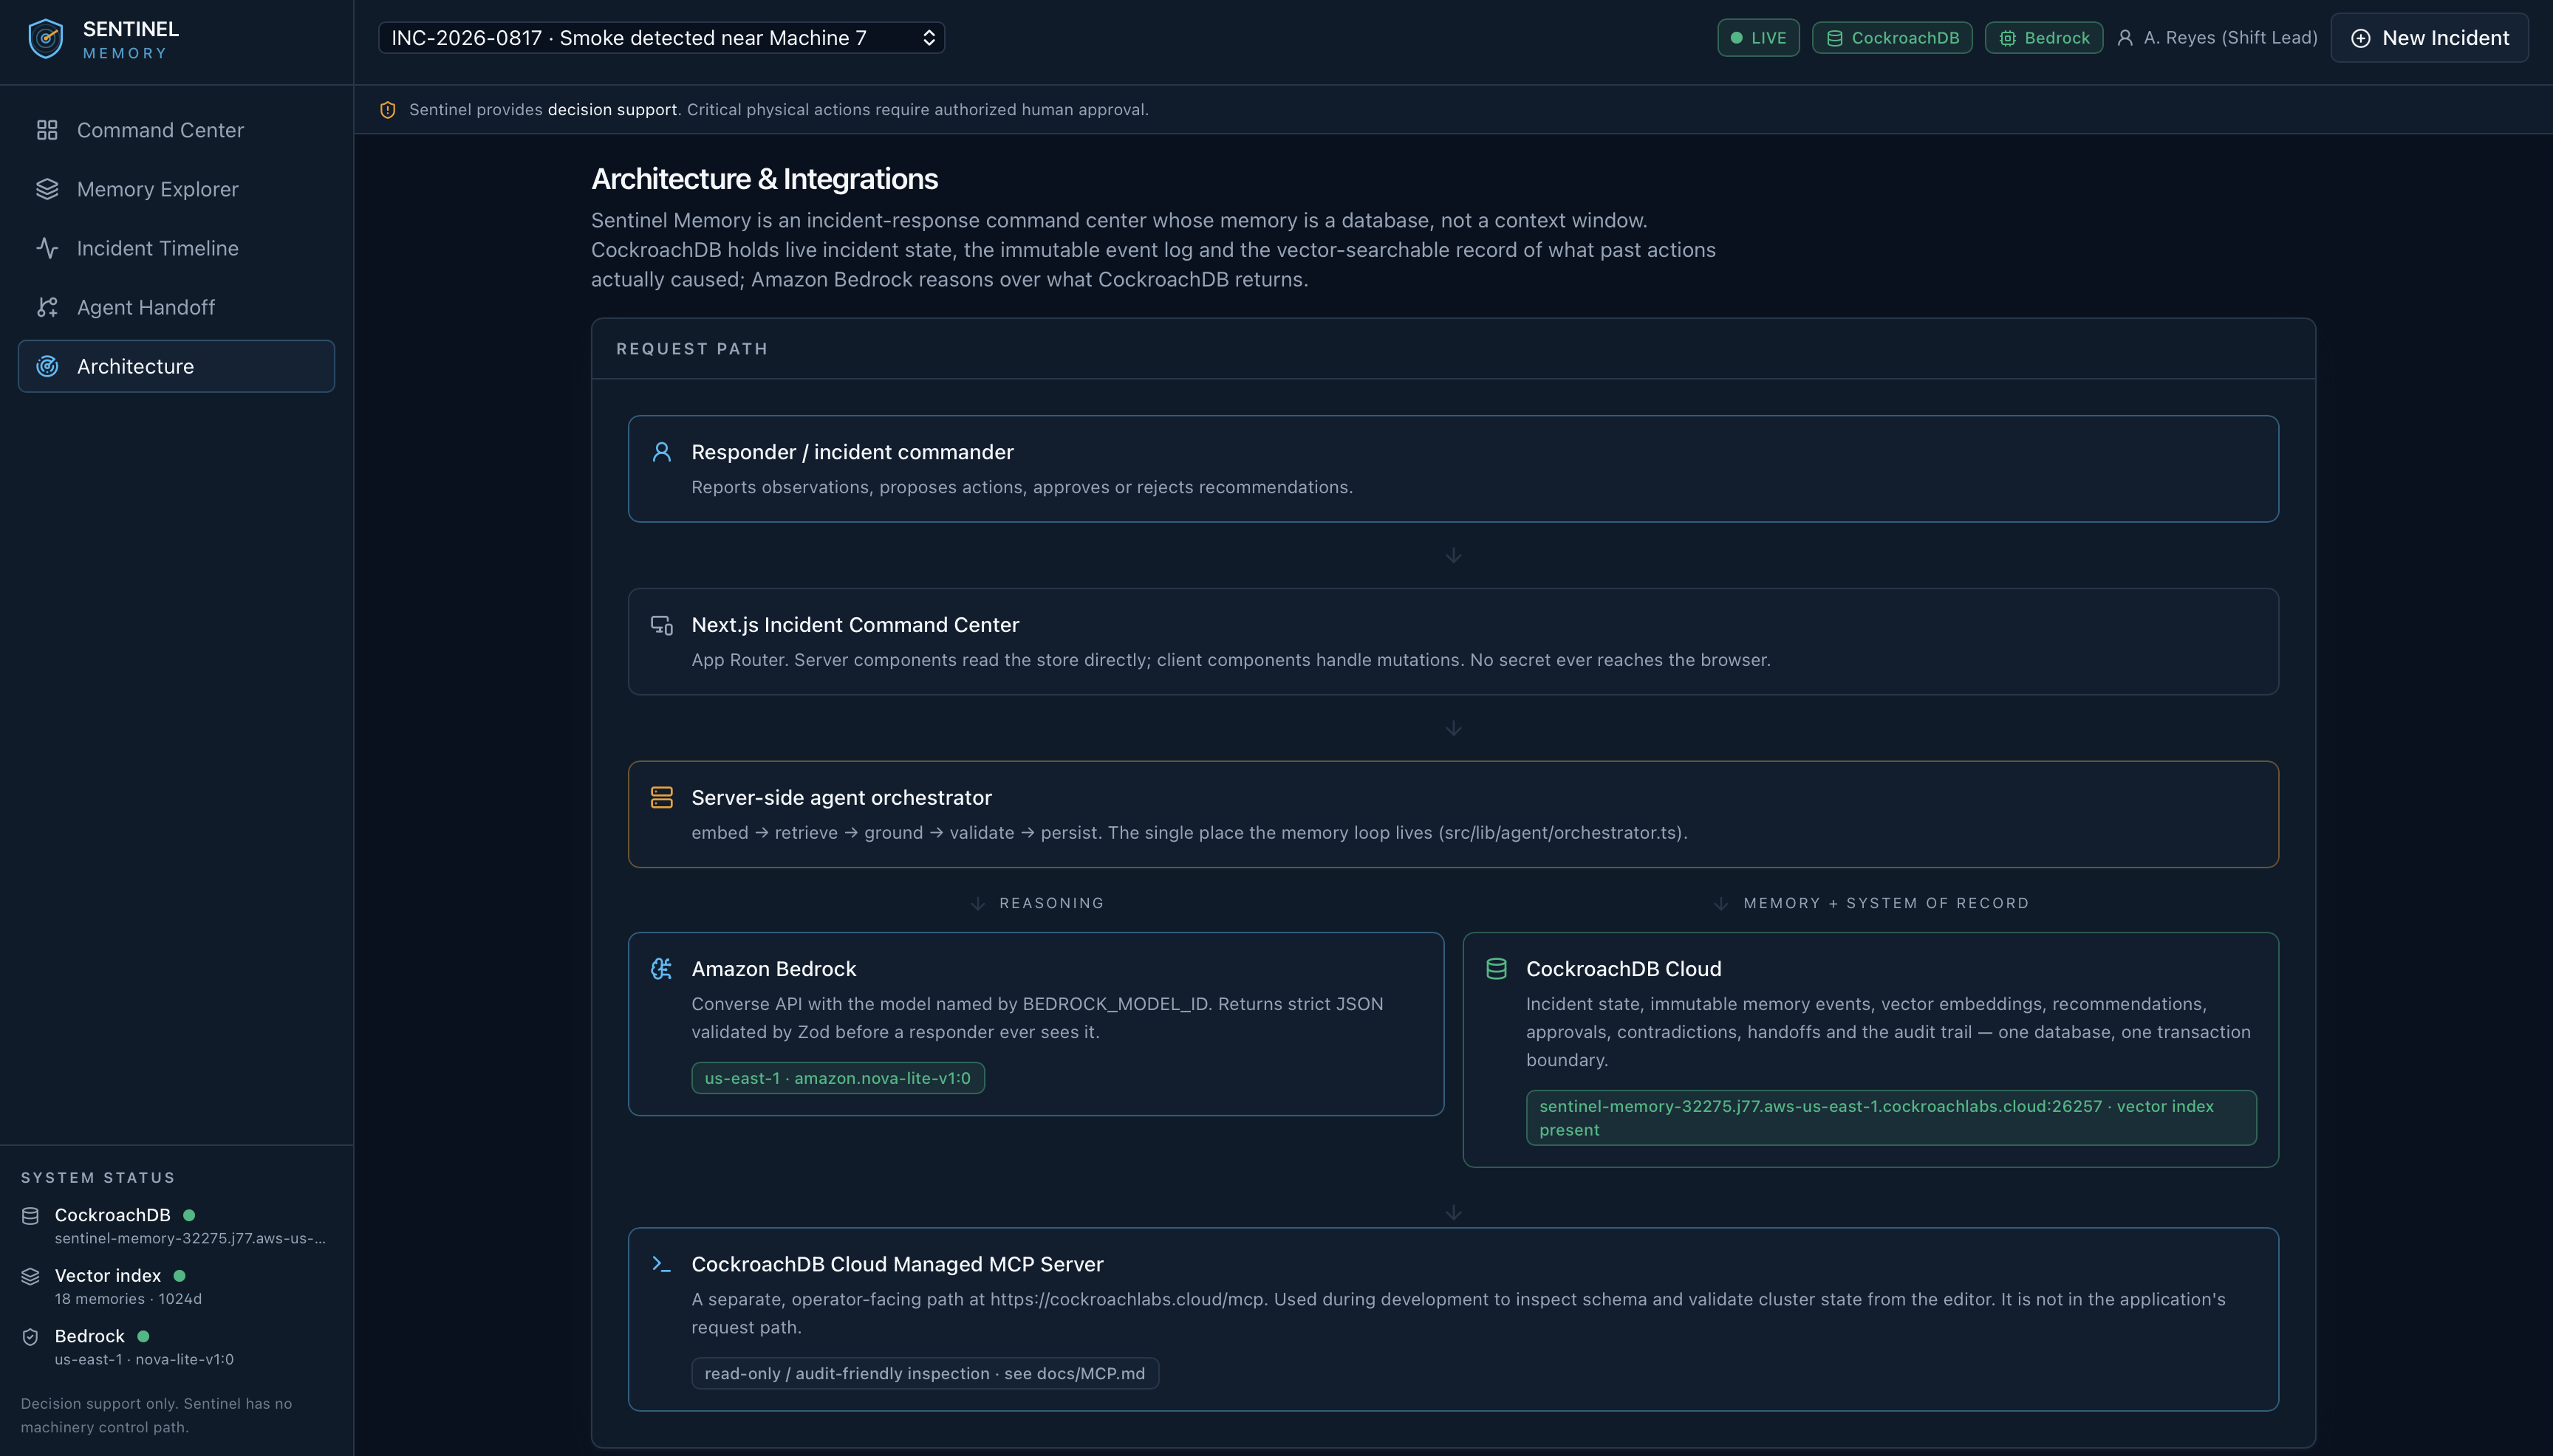Screen dimensions: 2553x1456
Task: Click CockroachDB Cloud Managed MCP Server heading
Action: (x=898, y=1264)
